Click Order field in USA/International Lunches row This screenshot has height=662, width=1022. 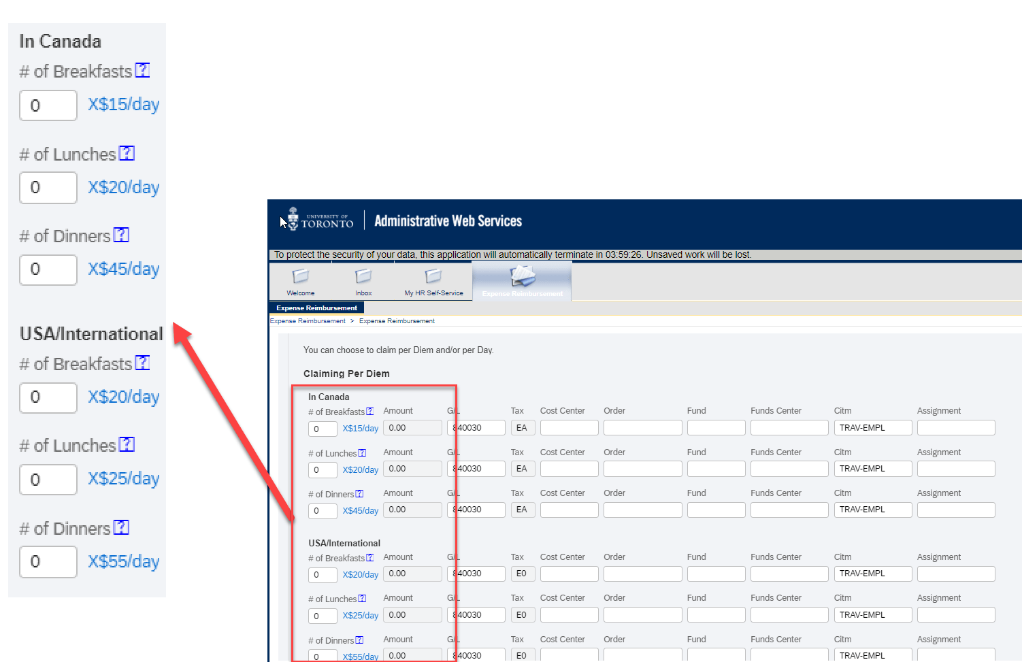tap(643, 615)
